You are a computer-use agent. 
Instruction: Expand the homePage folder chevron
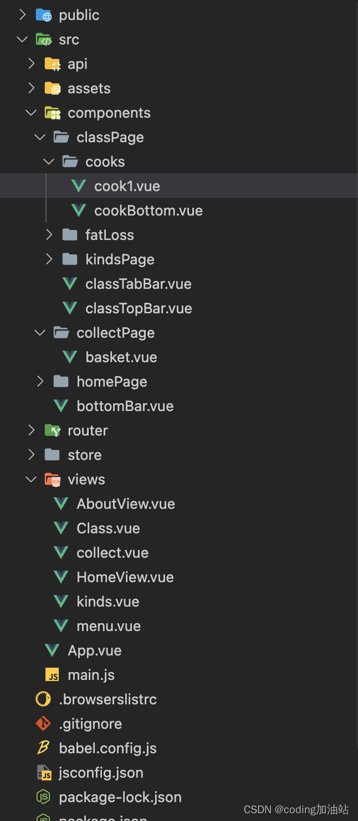(40, 382)
